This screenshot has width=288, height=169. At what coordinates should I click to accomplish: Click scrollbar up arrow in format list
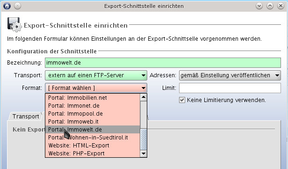click(x=144, y=97)
